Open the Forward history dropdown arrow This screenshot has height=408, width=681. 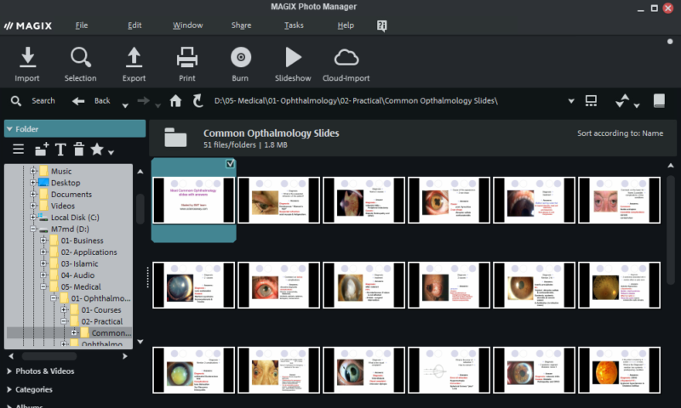click(157, 105)
